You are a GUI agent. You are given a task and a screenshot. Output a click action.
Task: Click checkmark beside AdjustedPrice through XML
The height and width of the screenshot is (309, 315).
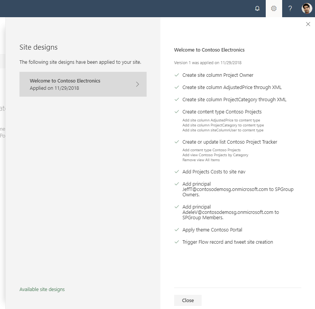(x=177, y=87)
